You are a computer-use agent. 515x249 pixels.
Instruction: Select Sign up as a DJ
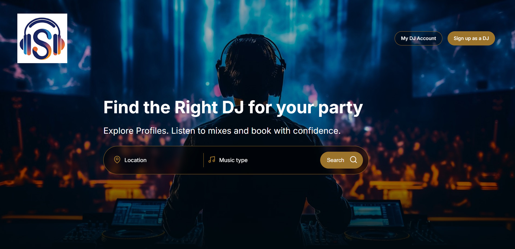pos(471,38)
